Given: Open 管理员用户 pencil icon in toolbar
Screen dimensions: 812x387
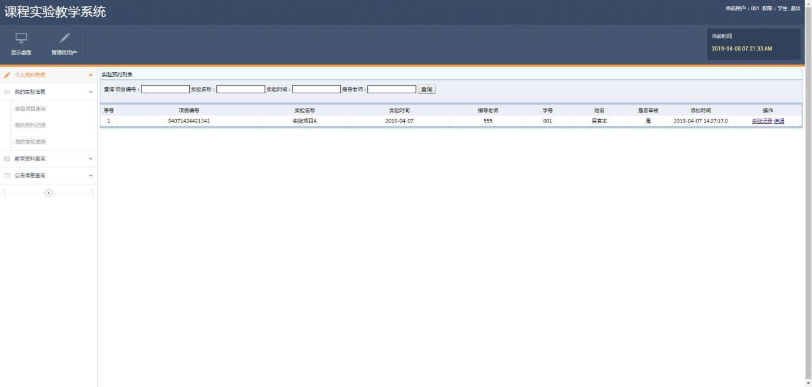Looking at the screenshot, I should click(x=65, y=38).
